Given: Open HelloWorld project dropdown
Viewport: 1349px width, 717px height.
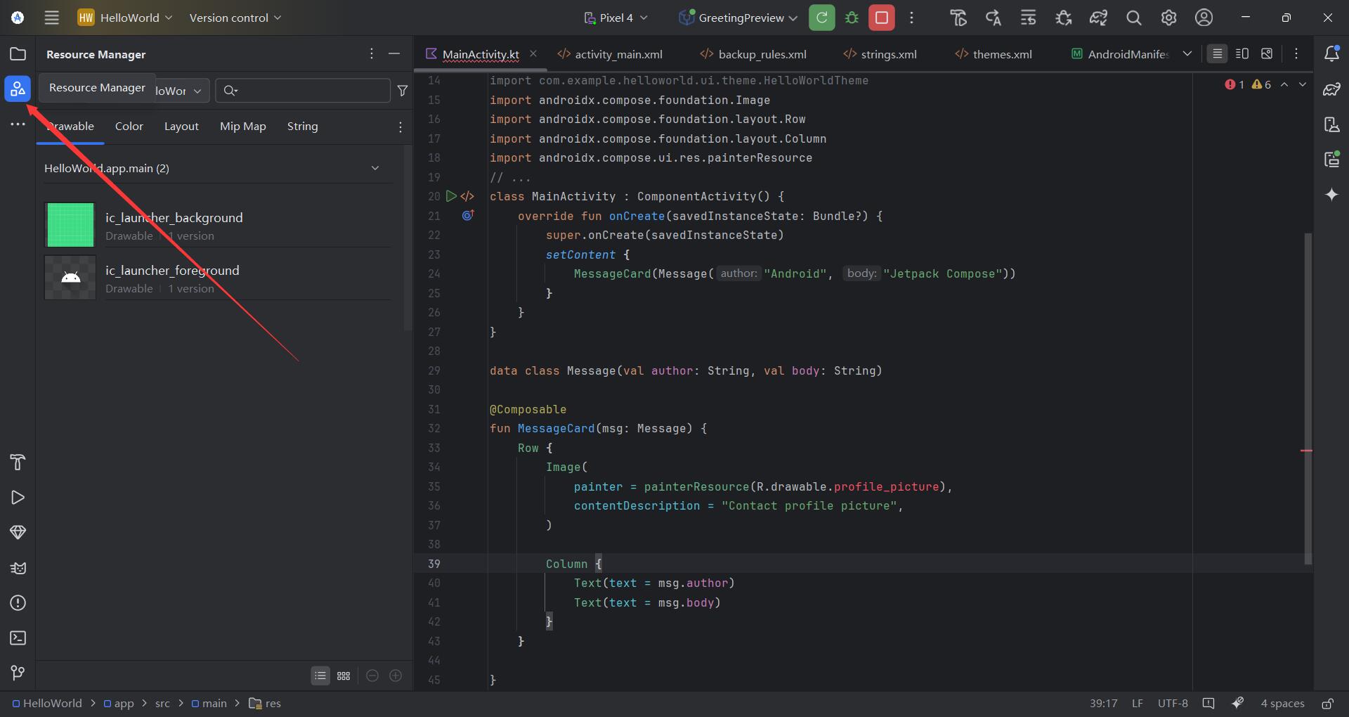Looking at the screenshot, I should pos(125,18).
